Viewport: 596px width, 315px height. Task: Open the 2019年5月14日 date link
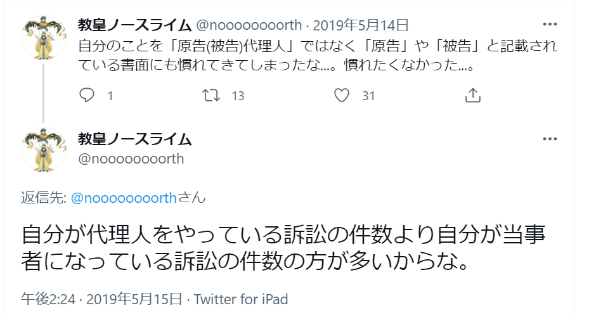tap(361, 25)
